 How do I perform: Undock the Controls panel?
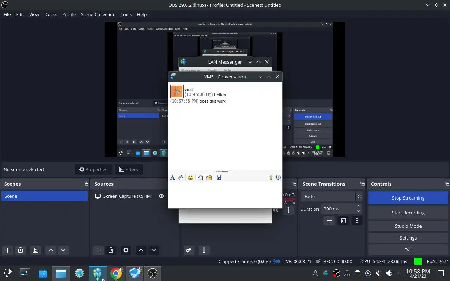point(447,184)
